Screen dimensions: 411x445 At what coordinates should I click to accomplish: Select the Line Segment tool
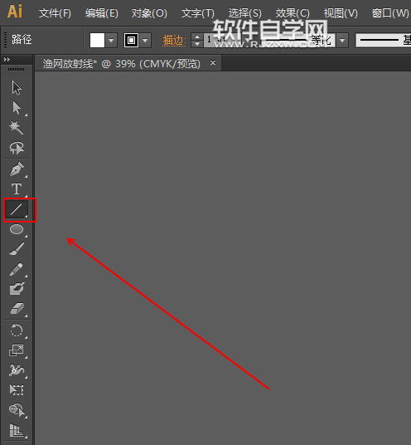[17, 209]
